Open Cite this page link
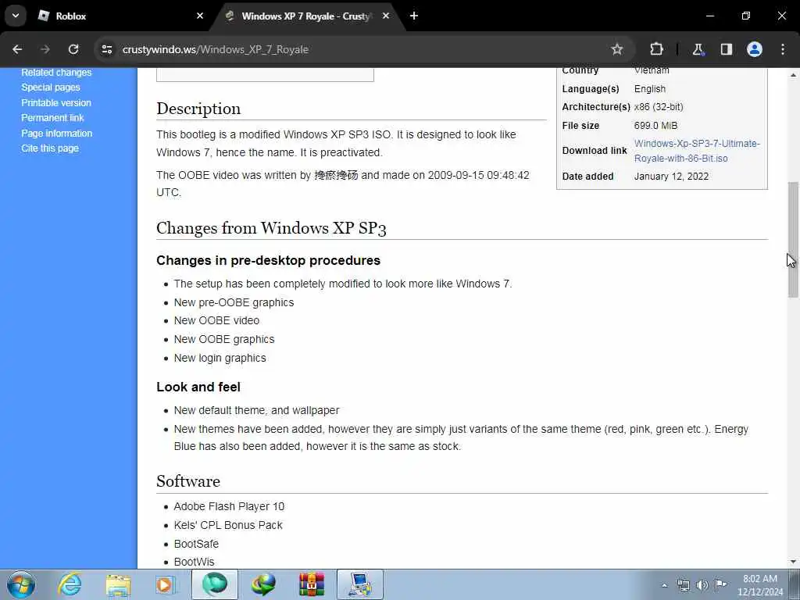The width and height of the screenshot is (800, 600). click(x=50, y=148)
